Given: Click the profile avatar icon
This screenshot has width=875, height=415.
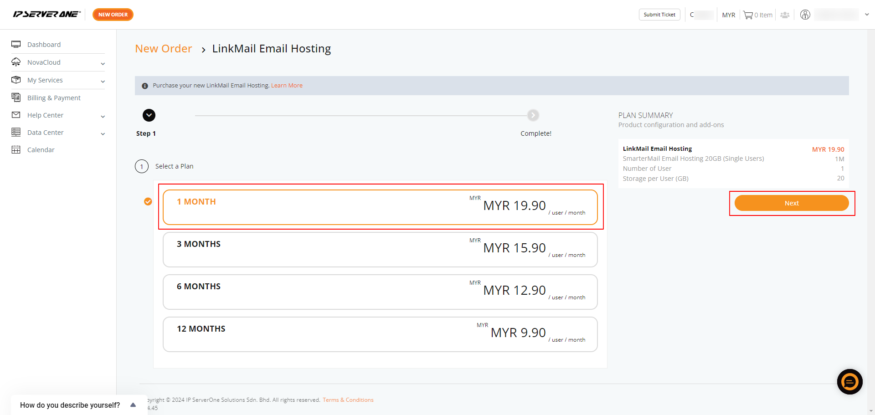Looking at the screenshot, I should [805, 15].
